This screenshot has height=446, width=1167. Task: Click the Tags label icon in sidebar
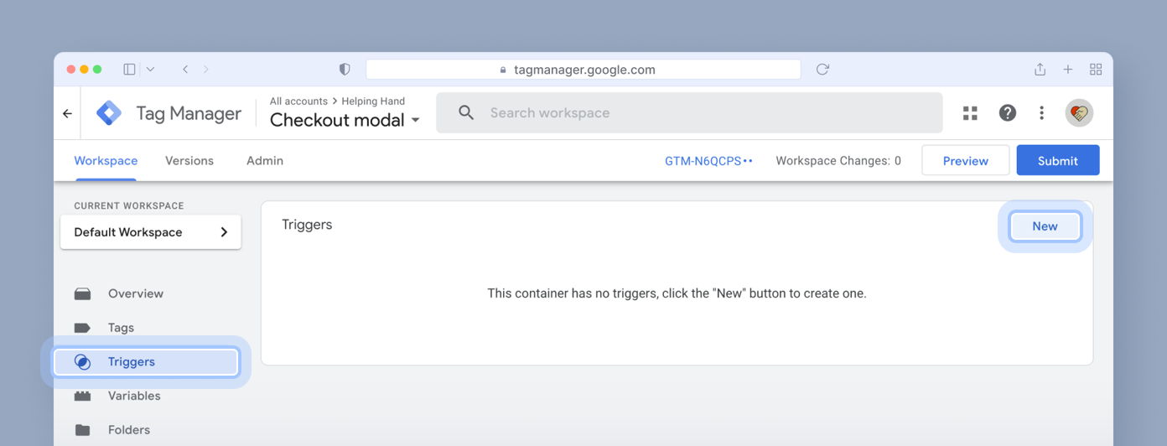(x=82, y=328)
